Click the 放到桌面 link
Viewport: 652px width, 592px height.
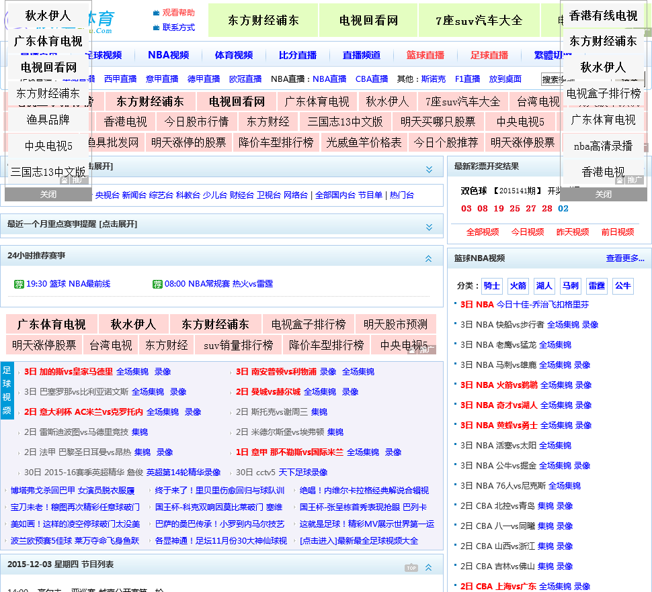(505, 79)
